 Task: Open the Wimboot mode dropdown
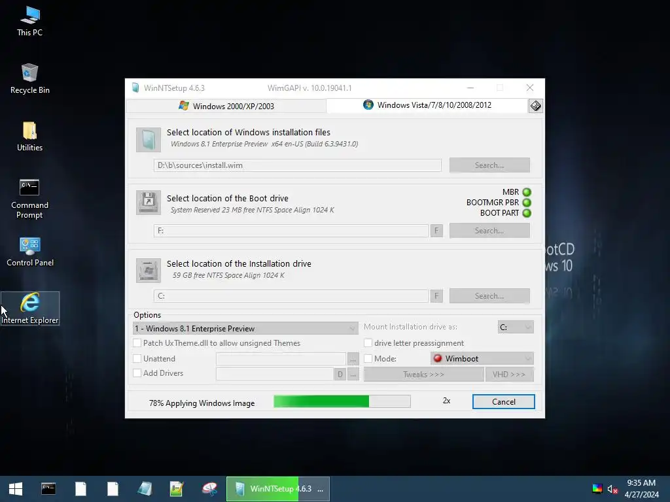[482, 359]
